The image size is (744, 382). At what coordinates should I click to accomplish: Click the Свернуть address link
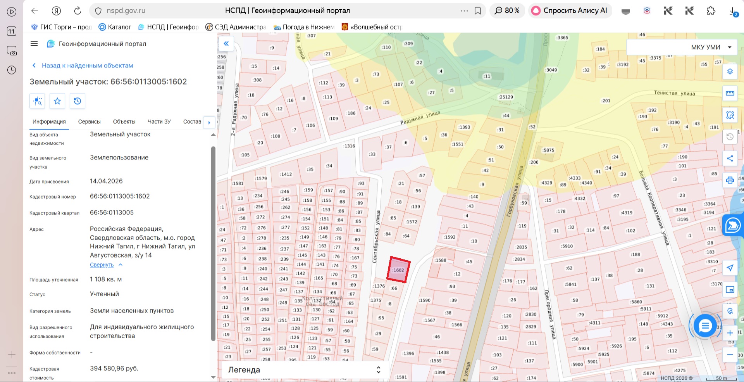pyautogui.click(x=102, y=265)
